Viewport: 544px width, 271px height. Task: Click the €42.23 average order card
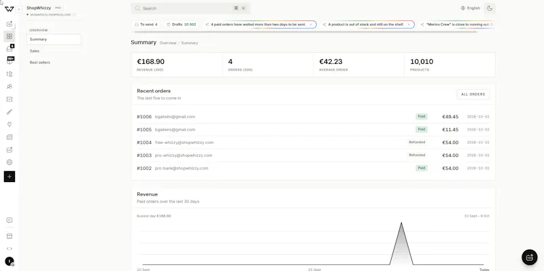(x=359, y=65)
